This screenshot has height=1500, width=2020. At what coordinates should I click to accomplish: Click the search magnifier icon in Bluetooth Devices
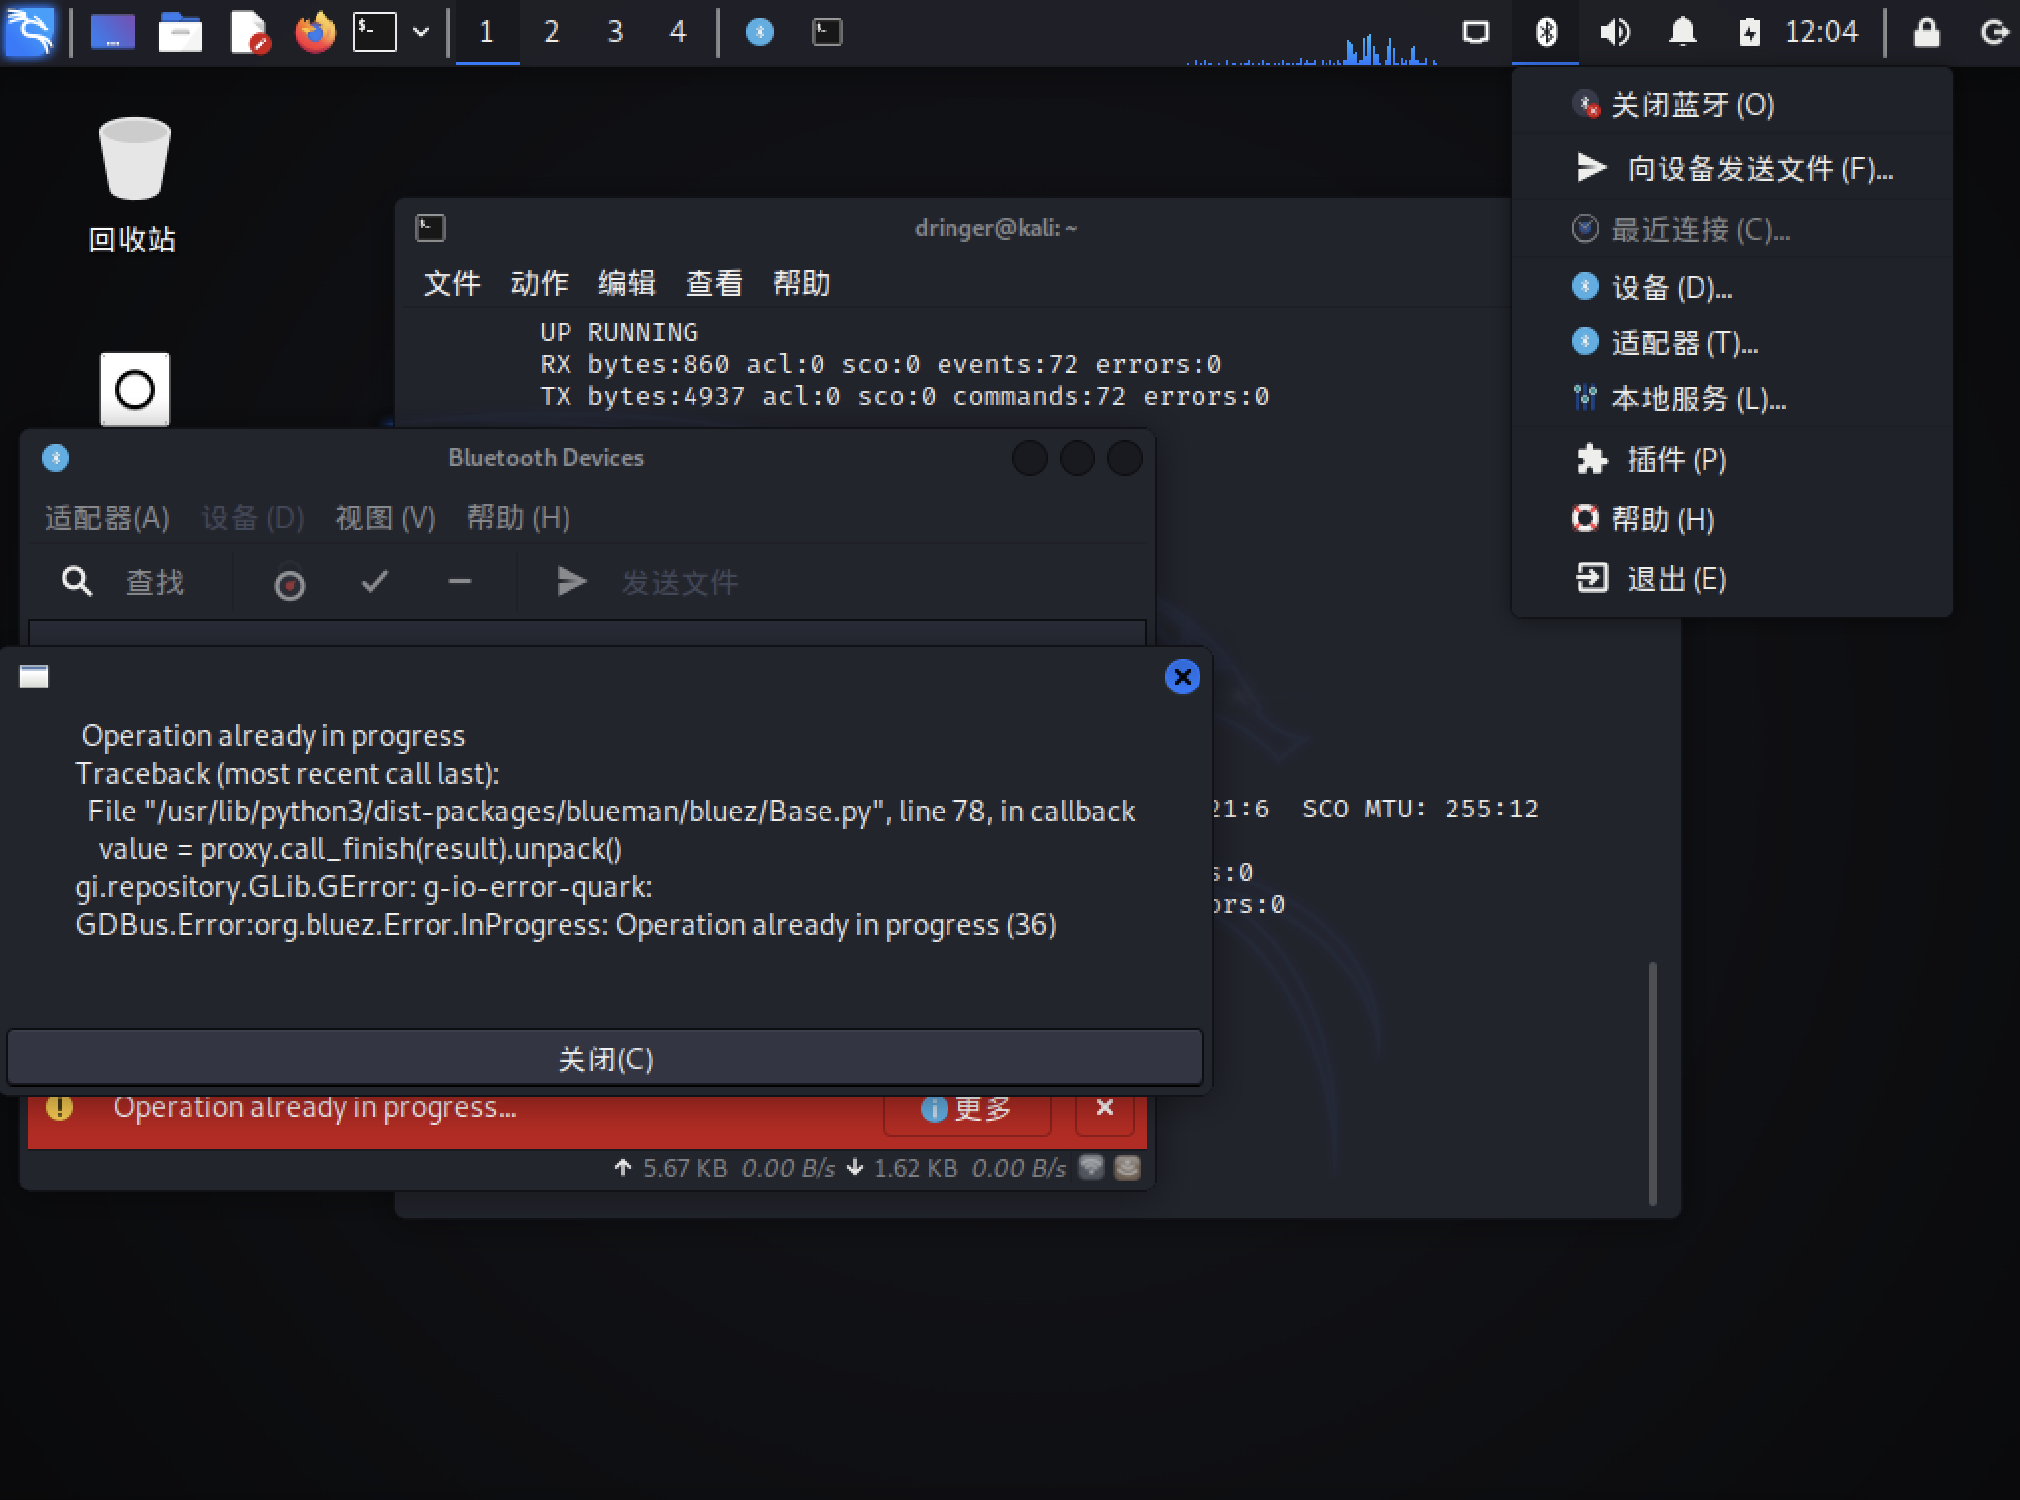click(77, 582)
